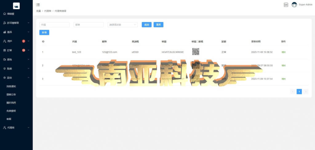The width and height of the screenshot is (315, 150).
Task: Click the 錢包 wallet icon in sidebar
Action: [5, 59]
